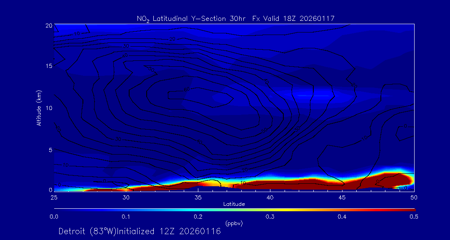The height and width of the screenshot is (240, 450).
Task: Click the colorbar value 0.3
Action: (x=270, y=217)
